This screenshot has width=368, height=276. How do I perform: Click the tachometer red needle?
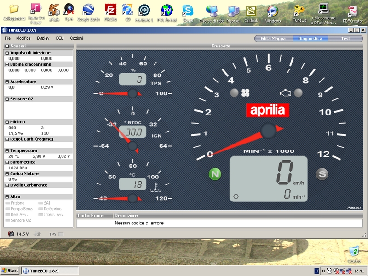(x=247, y=141)
